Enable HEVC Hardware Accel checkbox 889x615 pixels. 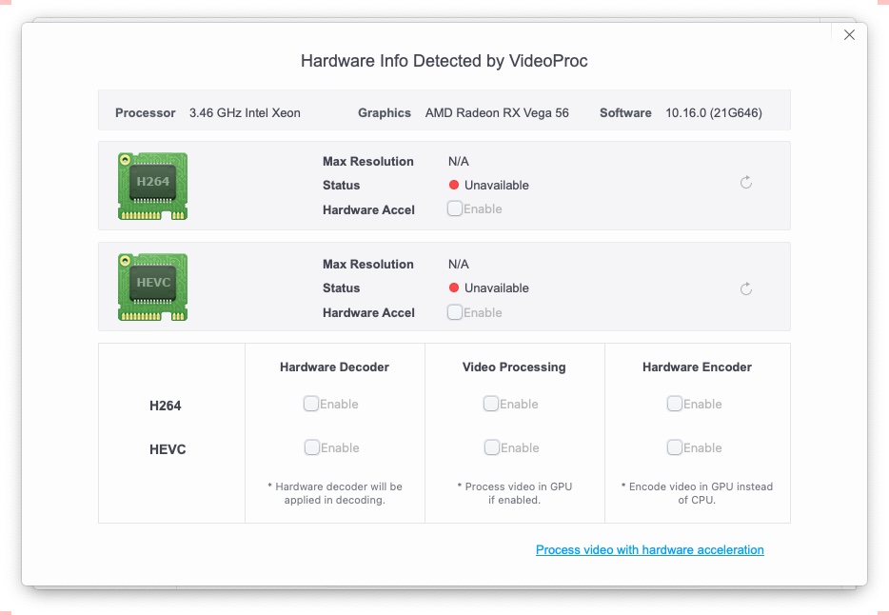455,311
